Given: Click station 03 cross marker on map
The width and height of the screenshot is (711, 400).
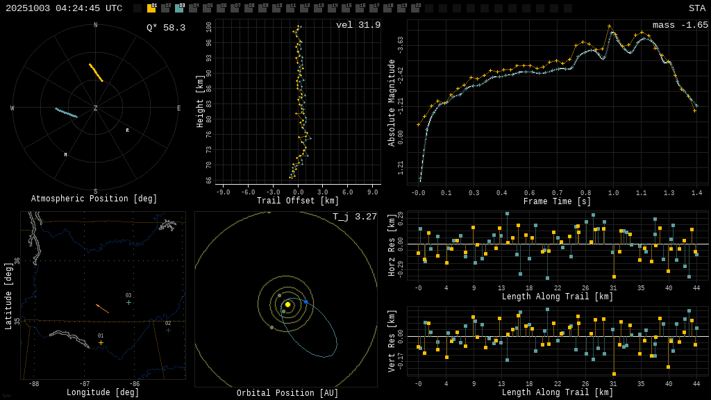Looking at the screenshot, I should (128, 302).
